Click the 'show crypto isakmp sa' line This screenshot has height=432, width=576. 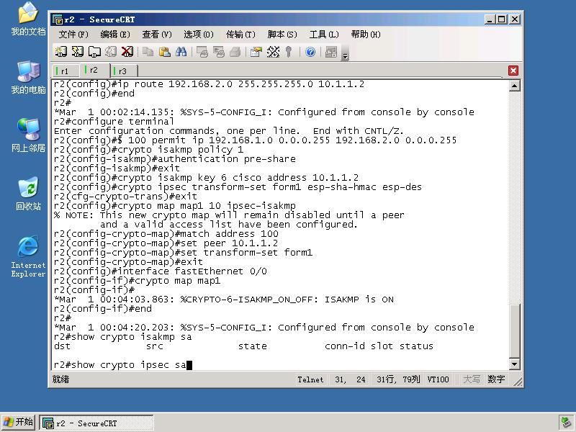coord(122,337)
